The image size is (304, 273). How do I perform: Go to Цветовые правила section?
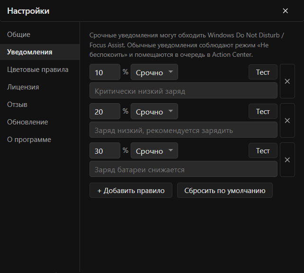40,70
